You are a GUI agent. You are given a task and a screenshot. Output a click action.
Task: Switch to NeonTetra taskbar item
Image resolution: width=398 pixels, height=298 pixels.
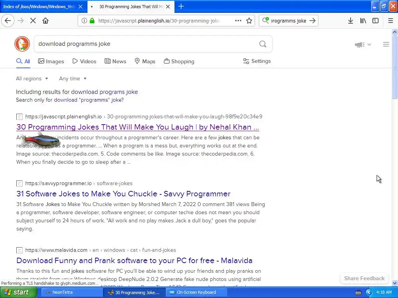pyautogui.click(x=71, y=293)
